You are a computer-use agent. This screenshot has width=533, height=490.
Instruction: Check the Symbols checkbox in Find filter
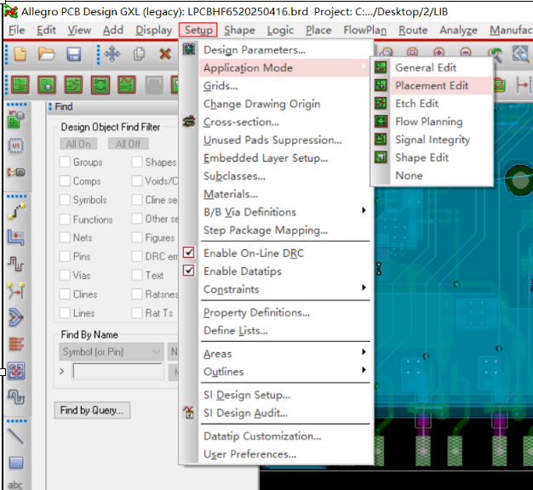click(65, 200)
